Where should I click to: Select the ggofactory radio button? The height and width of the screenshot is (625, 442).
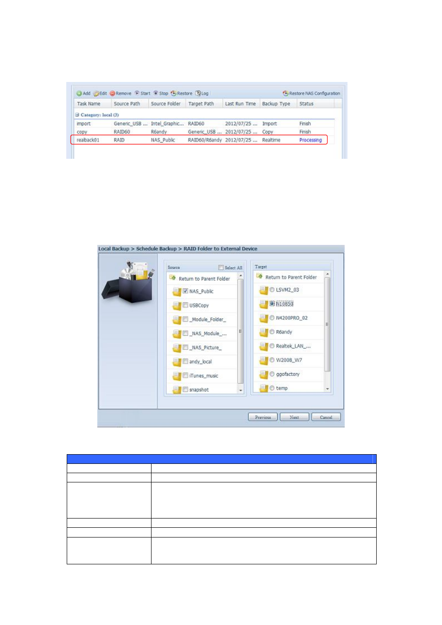[272, 374]
